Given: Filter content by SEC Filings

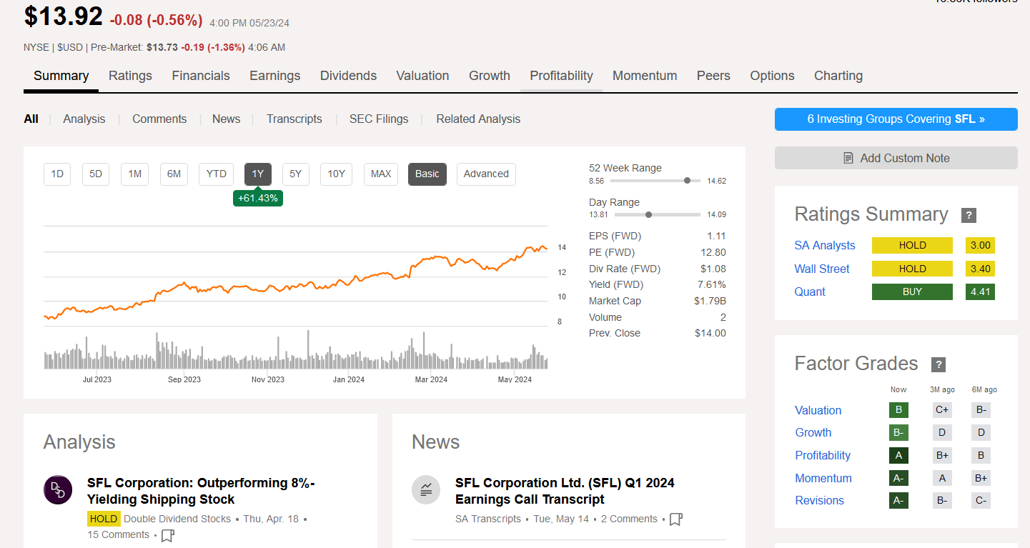Looking at the screenshot, I should coord(379,119).
